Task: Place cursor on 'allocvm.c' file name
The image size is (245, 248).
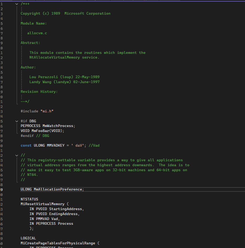Action: click(37, 33)
